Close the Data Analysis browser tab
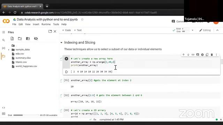The image size is (223, 125). (x=40, y=6)
